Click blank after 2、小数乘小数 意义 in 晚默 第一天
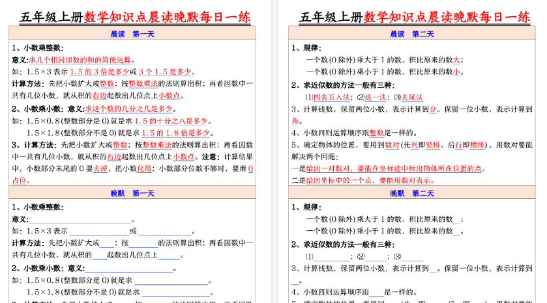 (x=129, y=269)
